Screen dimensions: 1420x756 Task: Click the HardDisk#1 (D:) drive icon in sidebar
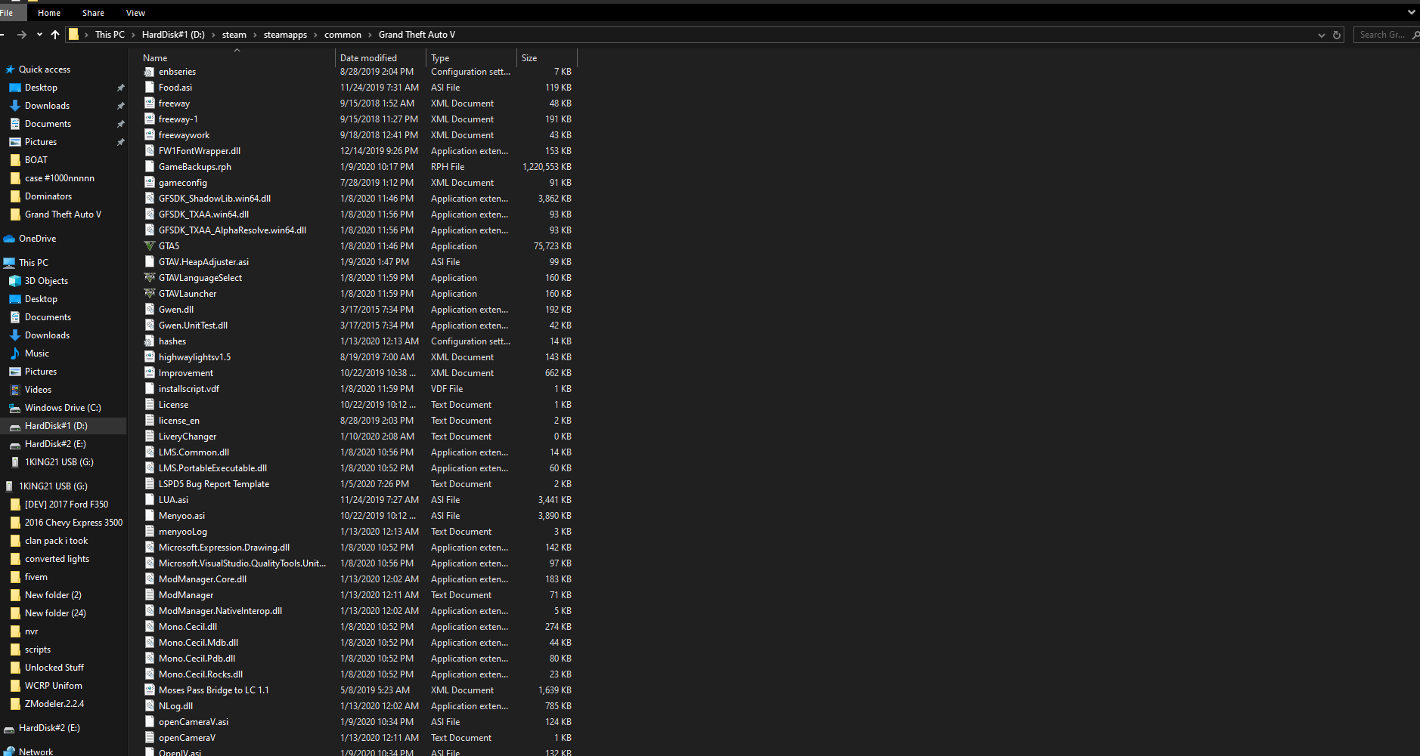(x=15, y=426)
